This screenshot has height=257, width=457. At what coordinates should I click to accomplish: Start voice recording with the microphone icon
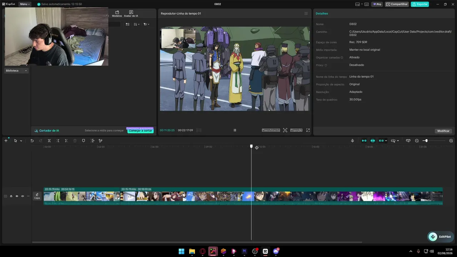click(352, 141)
